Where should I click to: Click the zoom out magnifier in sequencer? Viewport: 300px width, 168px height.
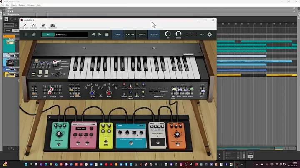coord(8,148)
